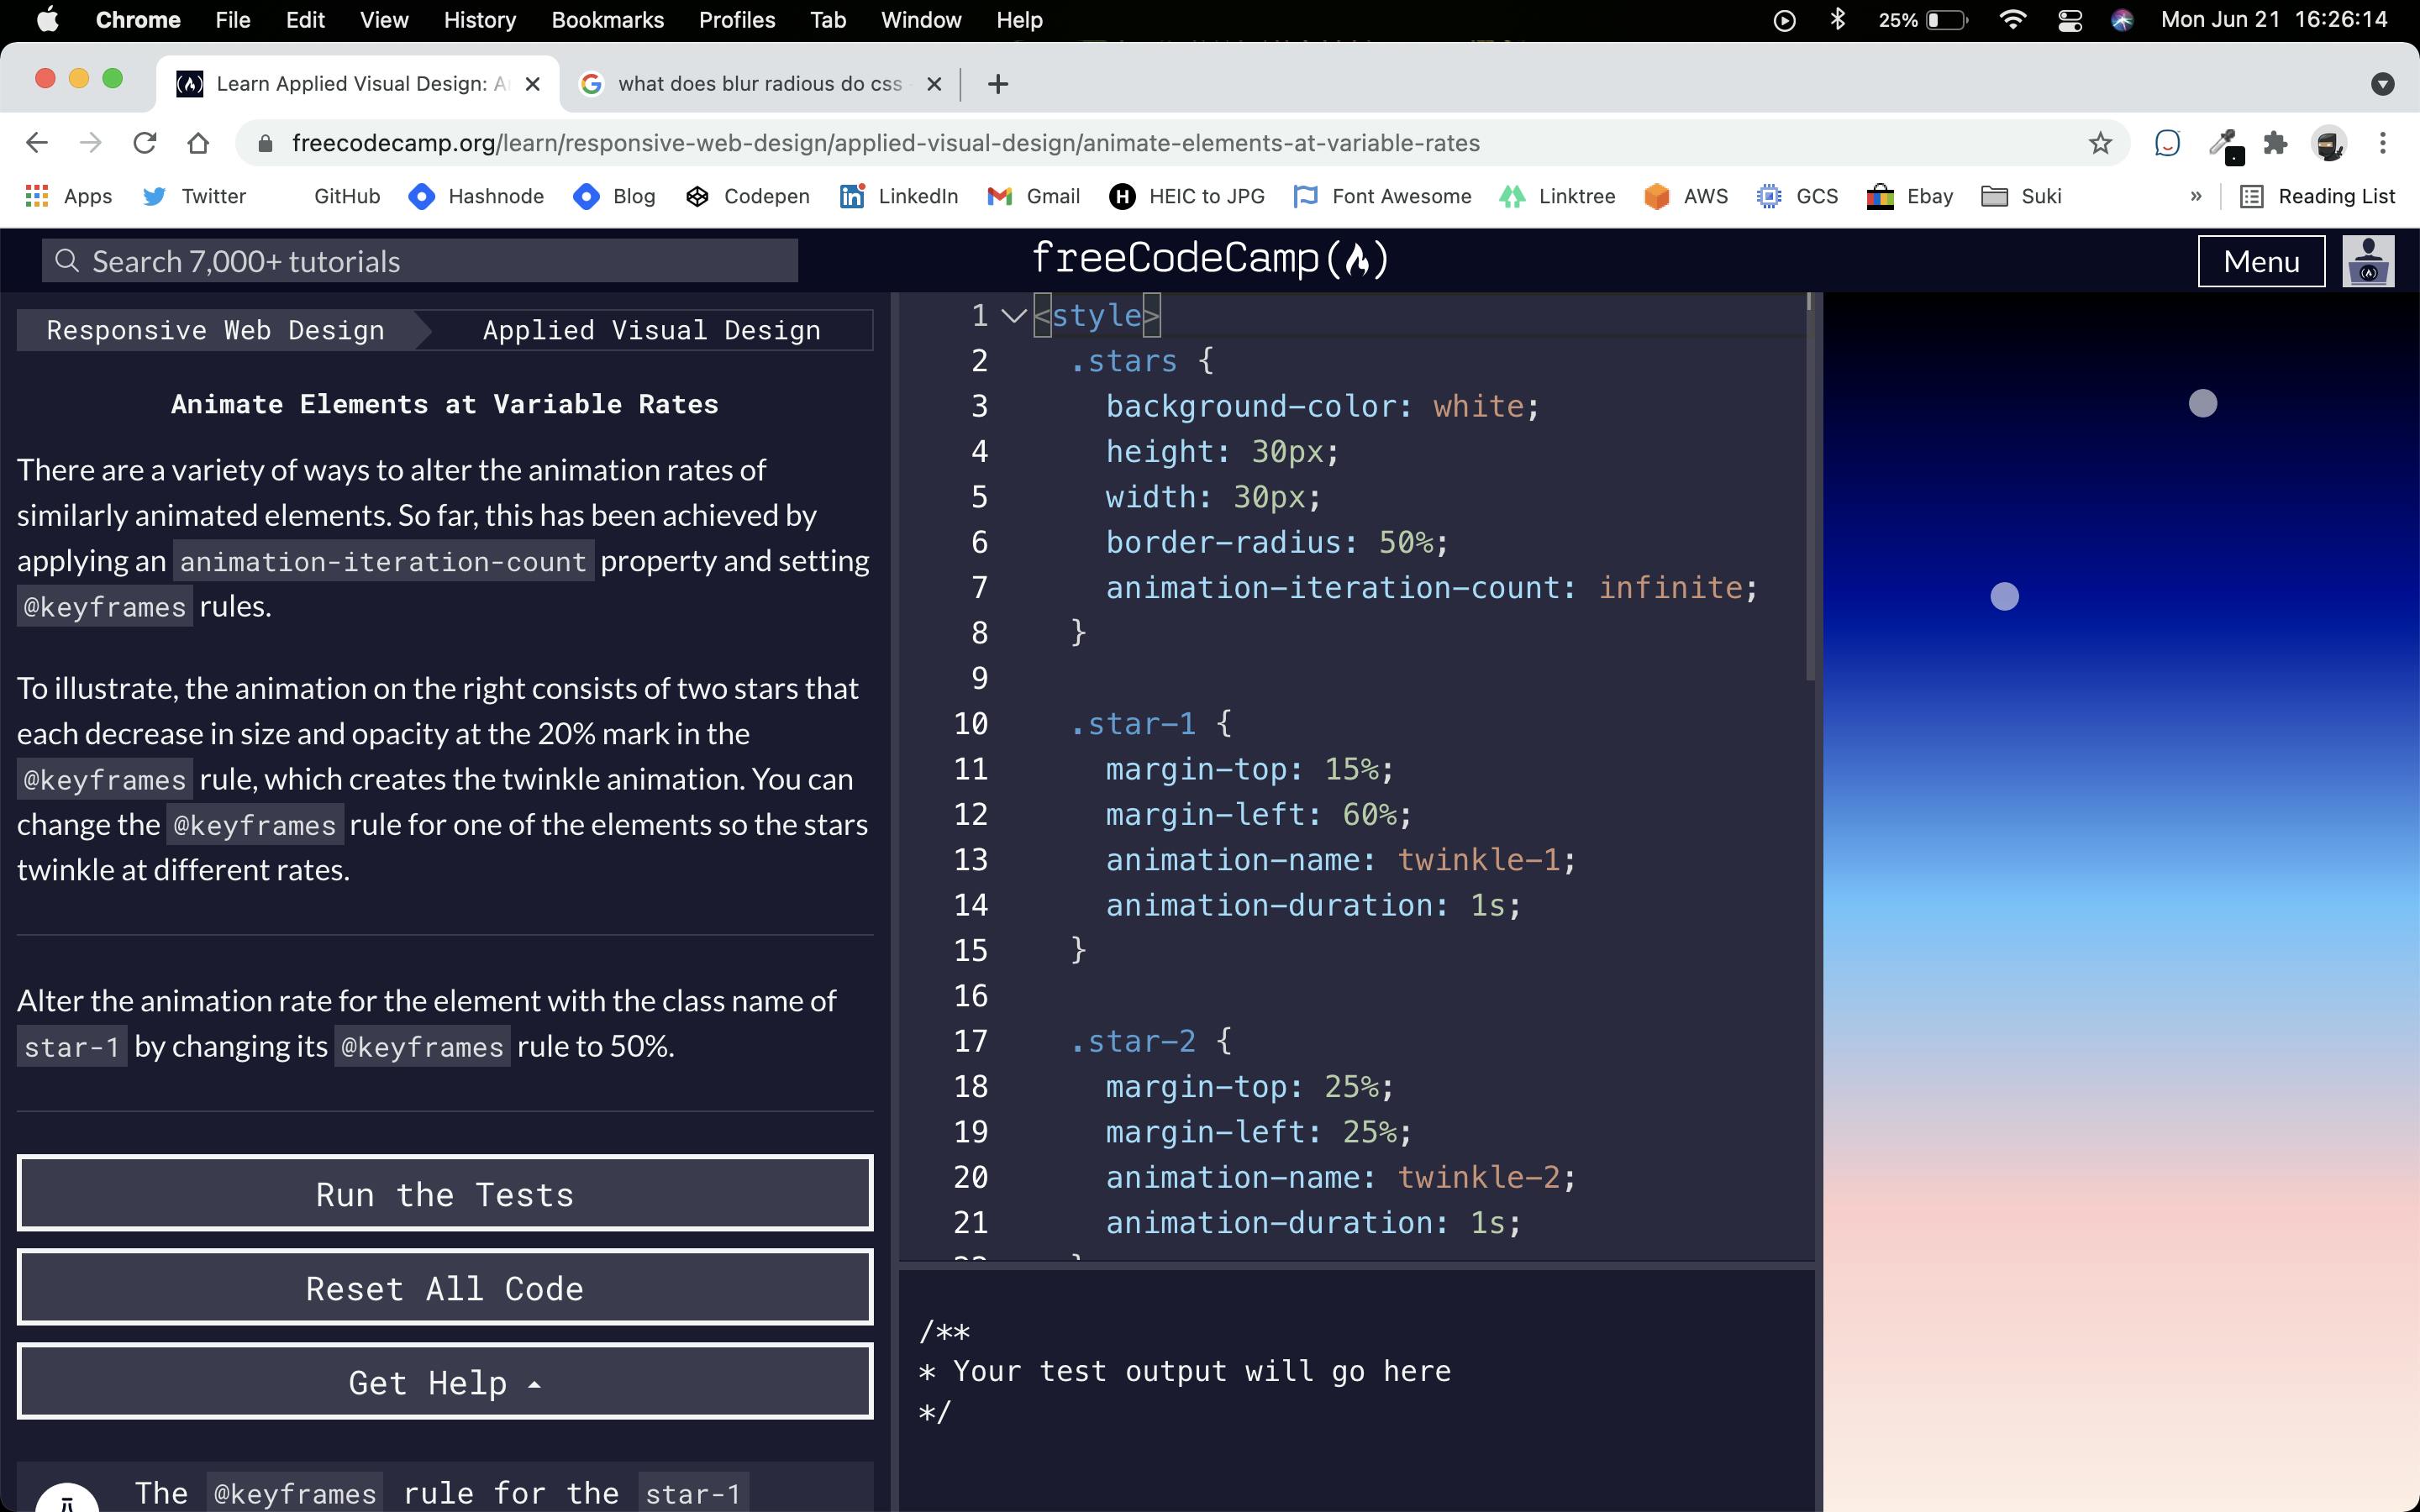The height and width of the screenshot is (1512, 2420).
Task: Click the Bluetooth menu bar icon
Action: pyautogui.click(x=1837, y=20)
